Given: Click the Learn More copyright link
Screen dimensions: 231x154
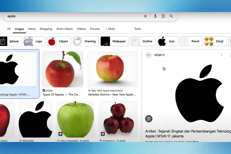Looking at the screenshot, I should pyautogui.click(x=192, y=141).
